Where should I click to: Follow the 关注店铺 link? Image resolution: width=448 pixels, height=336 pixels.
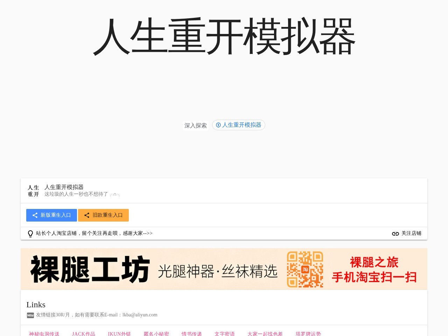coord(411,233)
